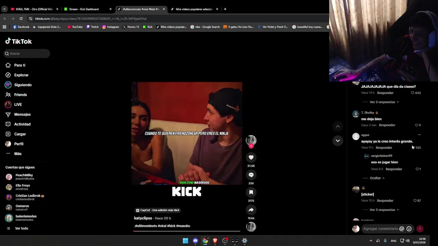This screenshot has height=246, width=438.
Task: Open the Windows Start menu
Action: click(185, 241)
